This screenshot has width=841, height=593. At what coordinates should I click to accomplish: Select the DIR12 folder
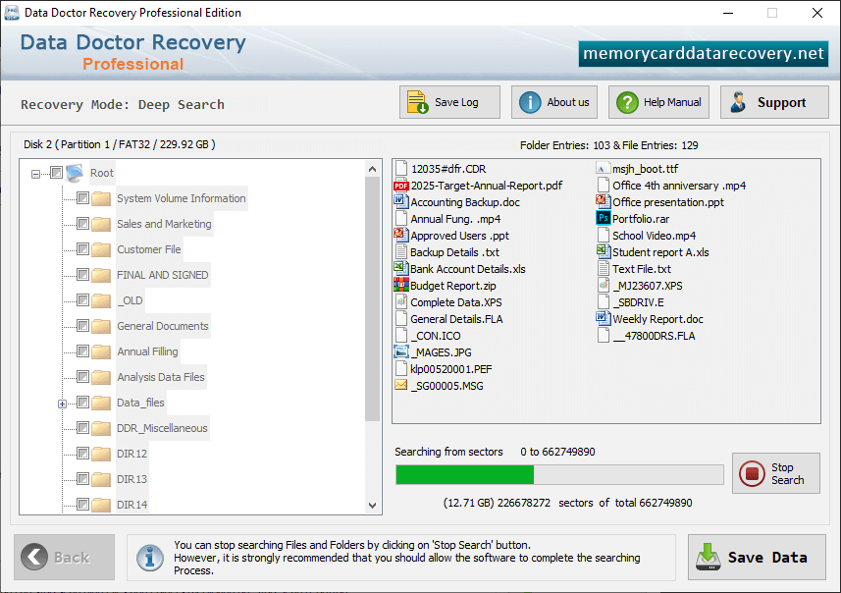pos(131,454)
